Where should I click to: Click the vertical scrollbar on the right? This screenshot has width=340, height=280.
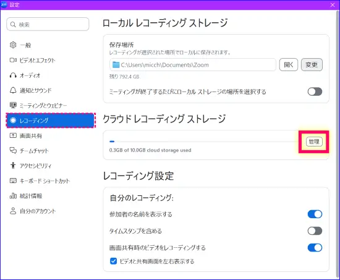coord(338,144)
